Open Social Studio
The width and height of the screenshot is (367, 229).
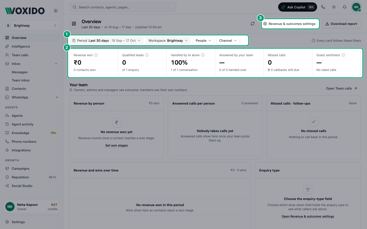[32, 186]
